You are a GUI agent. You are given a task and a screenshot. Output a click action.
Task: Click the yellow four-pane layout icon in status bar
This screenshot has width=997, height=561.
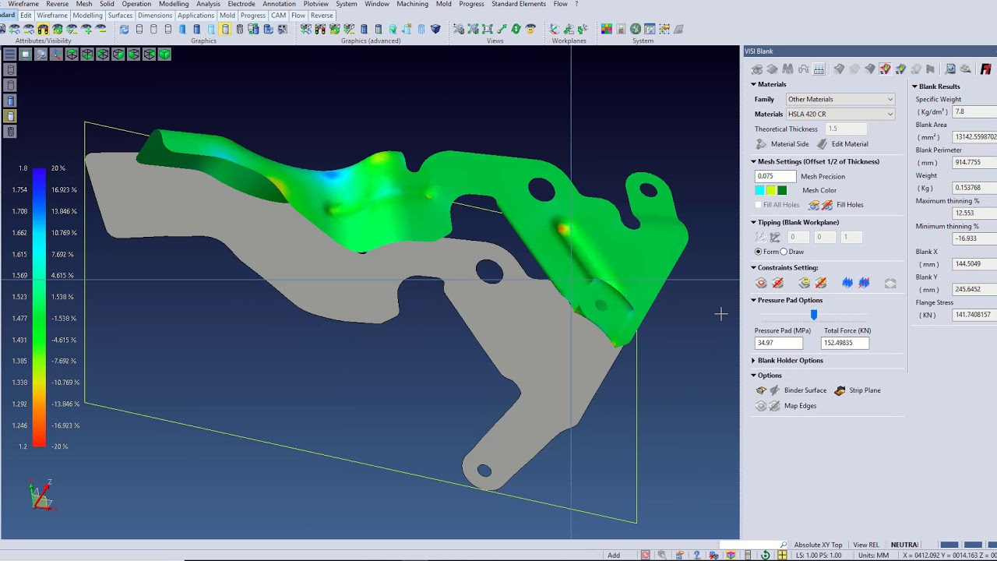[782, 555]
